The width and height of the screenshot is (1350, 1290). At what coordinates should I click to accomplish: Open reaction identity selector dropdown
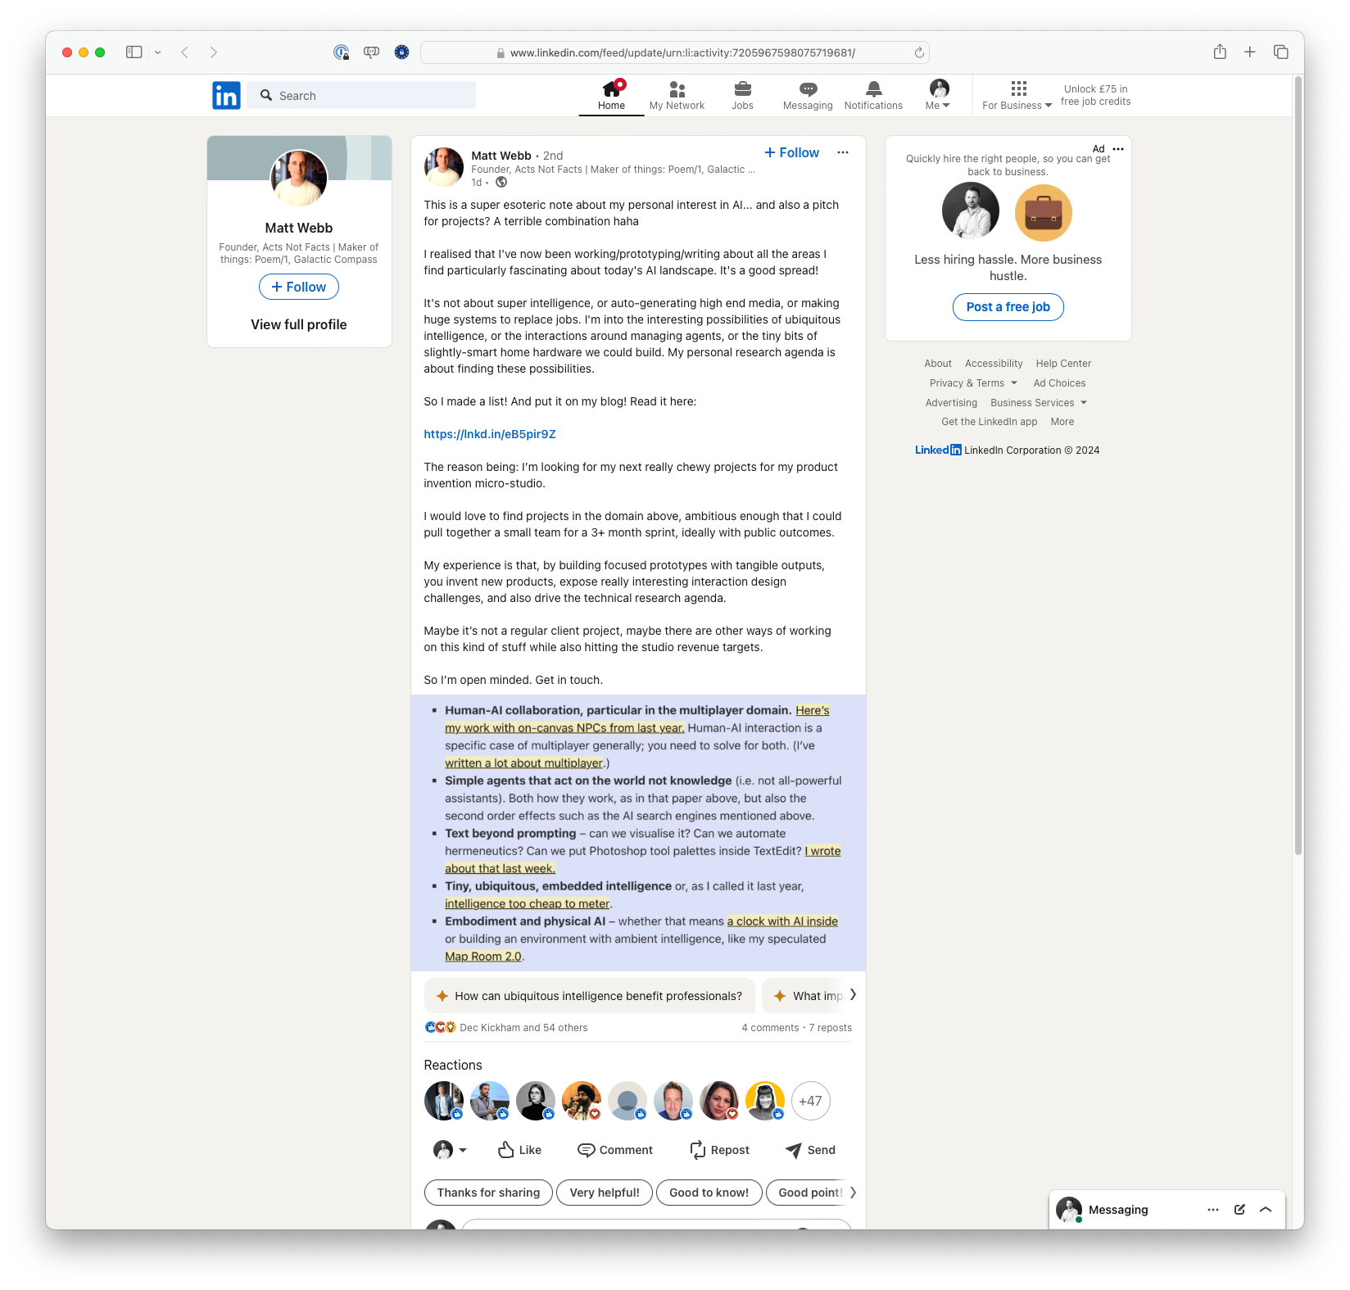click(450, 1150)
